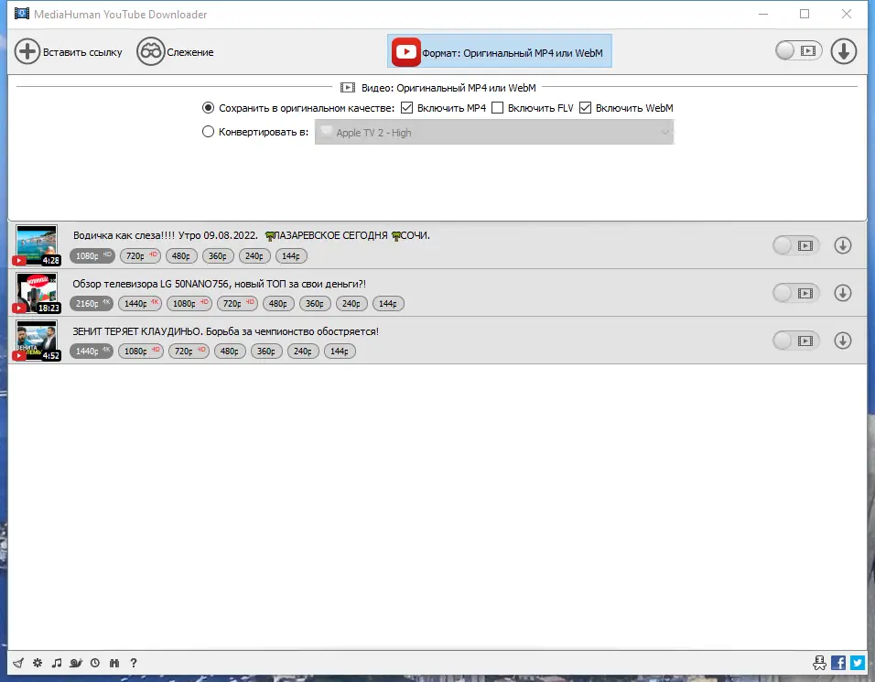Uncheck the 'Включить WebM' checkbox
Viewport: 875px width, 682px height.
tap(583, 107)
